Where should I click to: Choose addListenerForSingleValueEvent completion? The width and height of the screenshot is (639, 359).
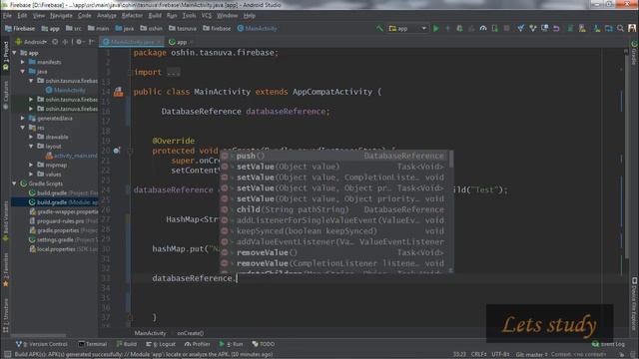point(333,220)
